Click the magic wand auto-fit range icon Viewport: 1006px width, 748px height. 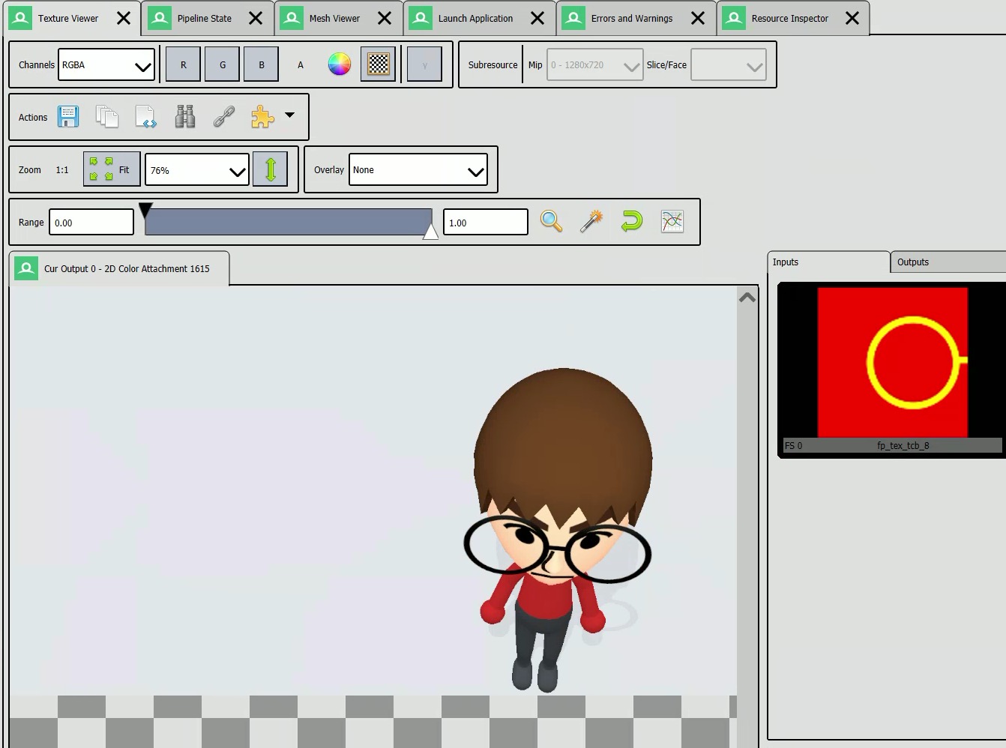591,222
